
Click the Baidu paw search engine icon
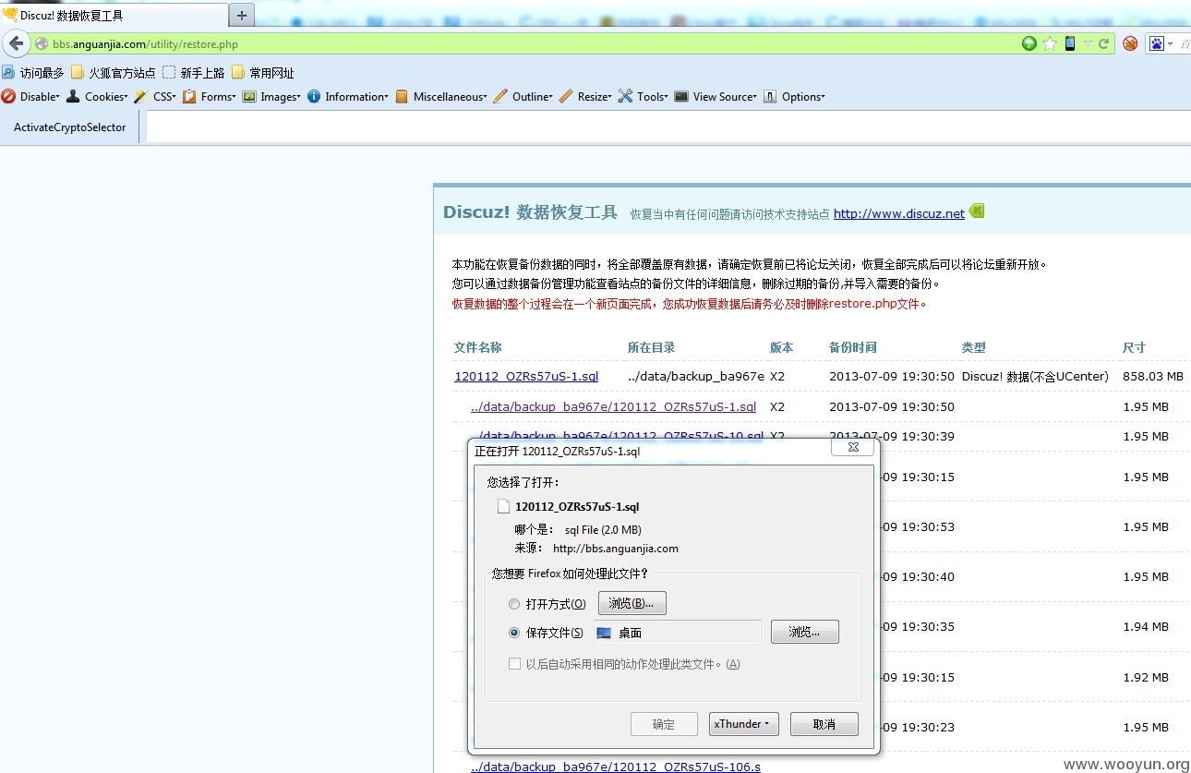tap(1156, 43)
